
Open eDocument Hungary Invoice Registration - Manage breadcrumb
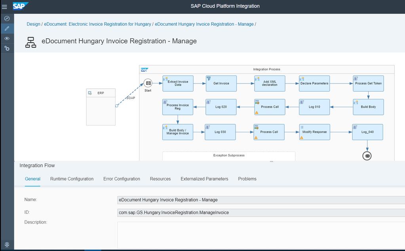coord(204,24)
